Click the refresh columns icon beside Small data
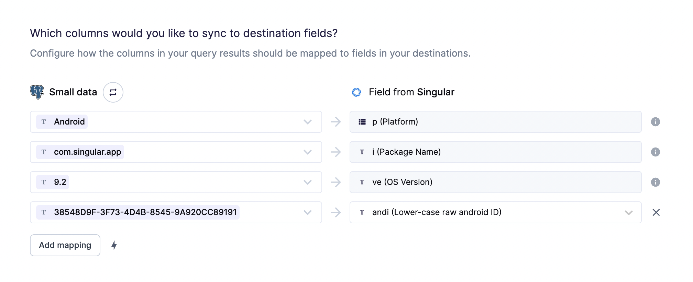The image size is (693, 282). [x=113, y=92]
